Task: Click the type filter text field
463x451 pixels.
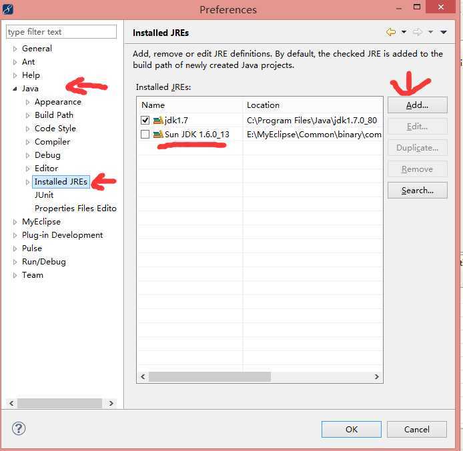Action: pyautogui.click(x=61, y=31)
